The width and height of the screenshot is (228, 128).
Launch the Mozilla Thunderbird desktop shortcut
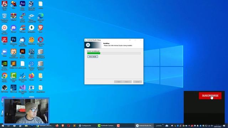[x=22, y=39]
